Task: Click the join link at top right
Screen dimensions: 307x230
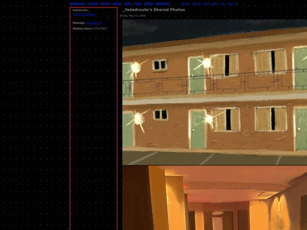Action: pyautogui.click(x=223, y=3)
